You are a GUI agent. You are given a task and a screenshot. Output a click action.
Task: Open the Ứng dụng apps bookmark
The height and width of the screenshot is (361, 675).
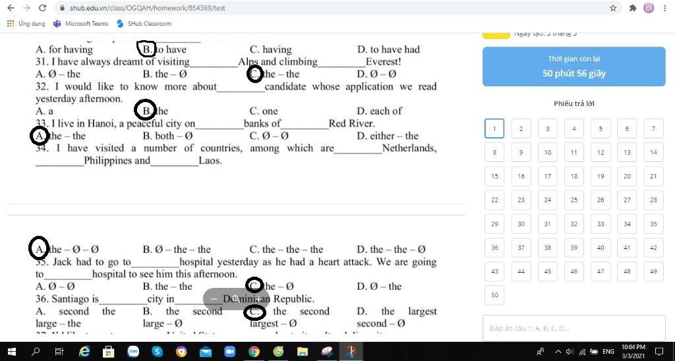(26, 24)
